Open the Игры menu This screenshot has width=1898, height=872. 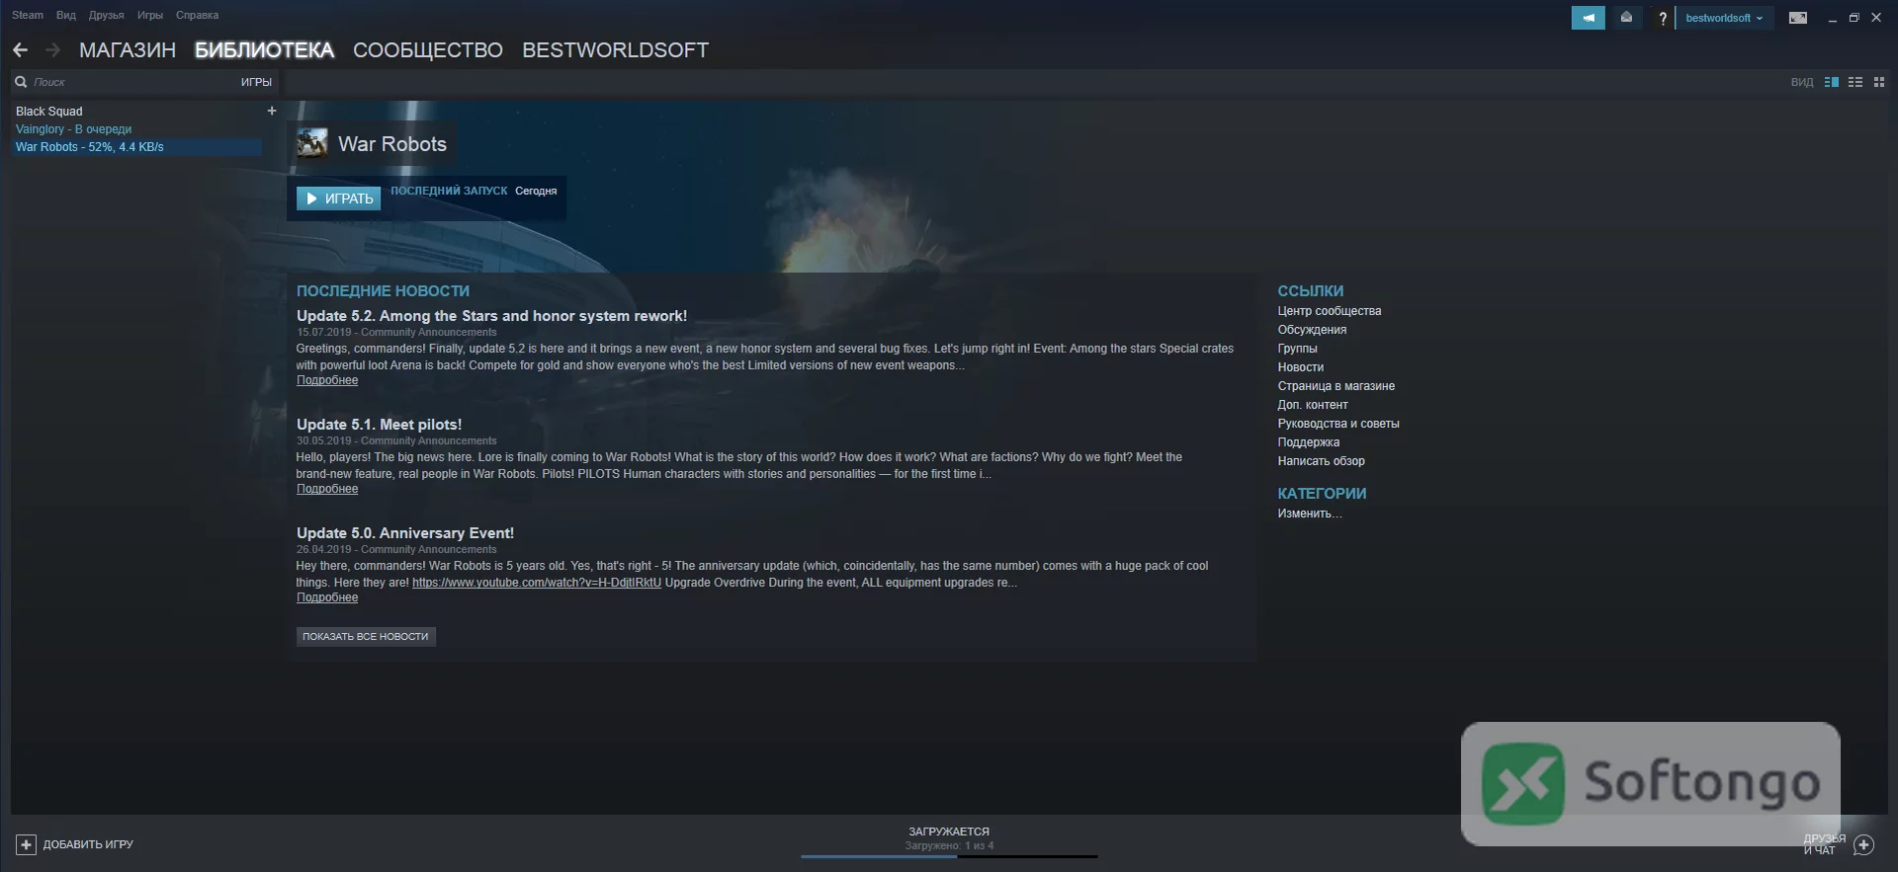(150, 15)
